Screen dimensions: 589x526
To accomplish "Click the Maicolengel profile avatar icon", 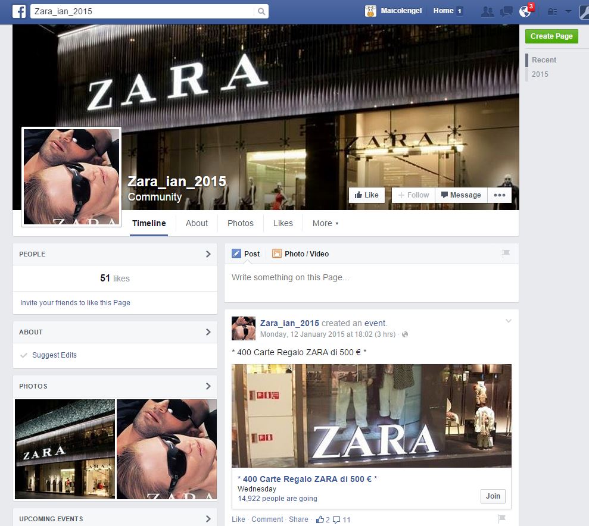I will 370,11.
